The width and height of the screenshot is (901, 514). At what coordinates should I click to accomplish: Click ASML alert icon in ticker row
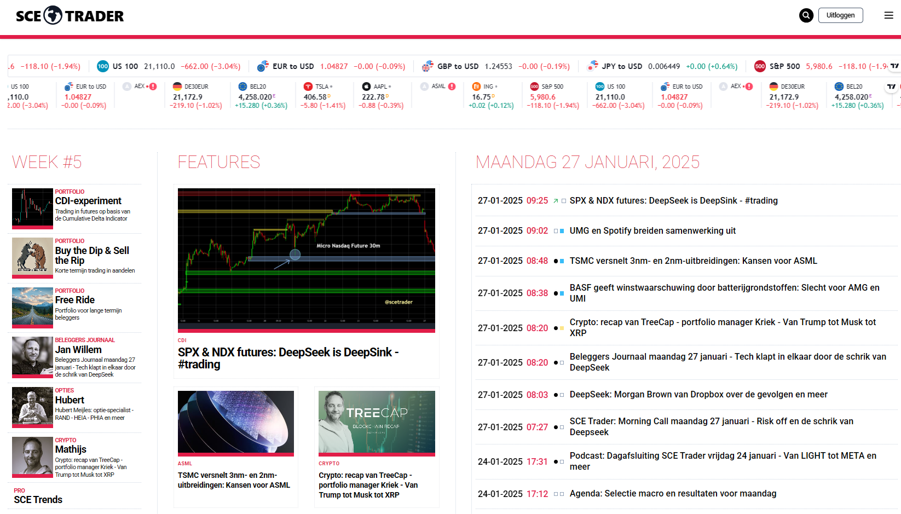click(x=452, y=86)
